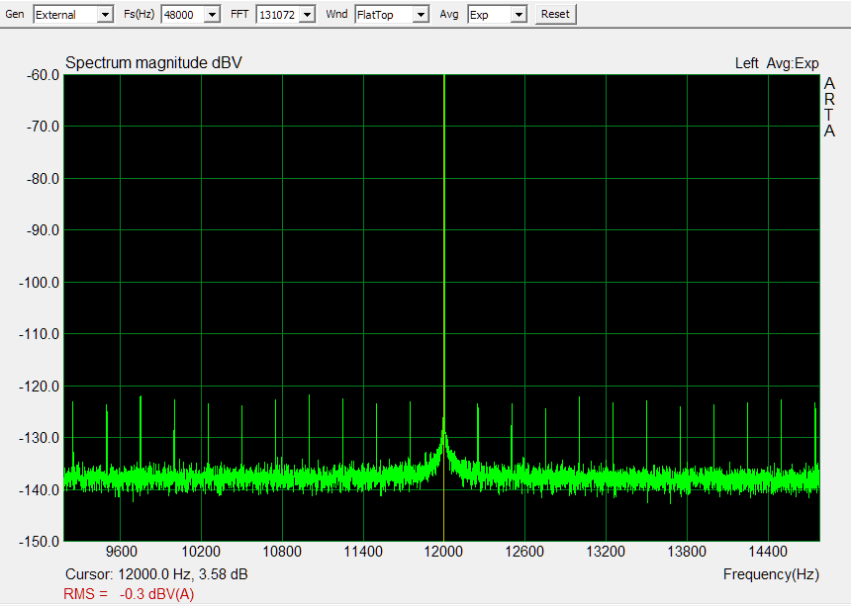Screen dimensions: 851x606
Task: Click the -60.0 top amplitude axis value
Action: point(43,75)
